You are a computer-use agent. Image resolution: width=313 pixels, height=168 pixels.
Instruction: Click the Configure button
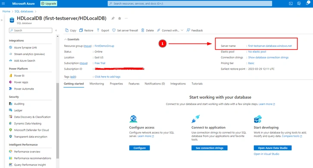[x=140, y=148]
